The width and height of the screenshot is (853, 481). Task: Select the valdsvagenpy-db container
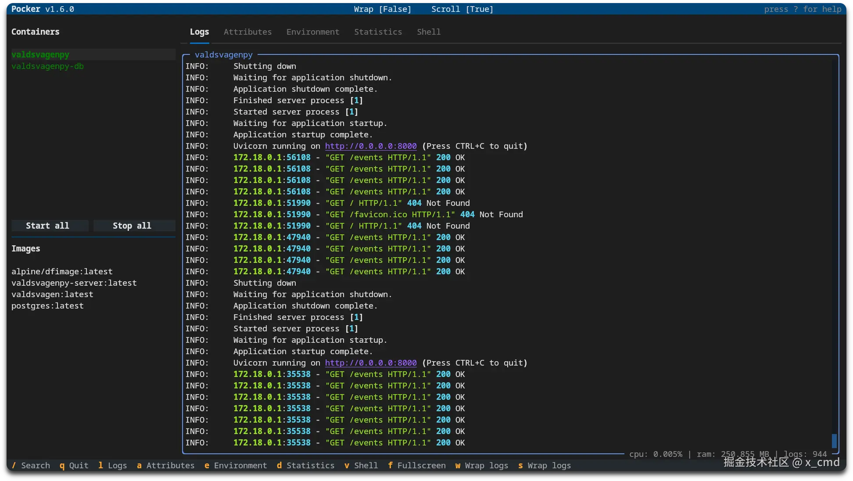click(93, 66)
